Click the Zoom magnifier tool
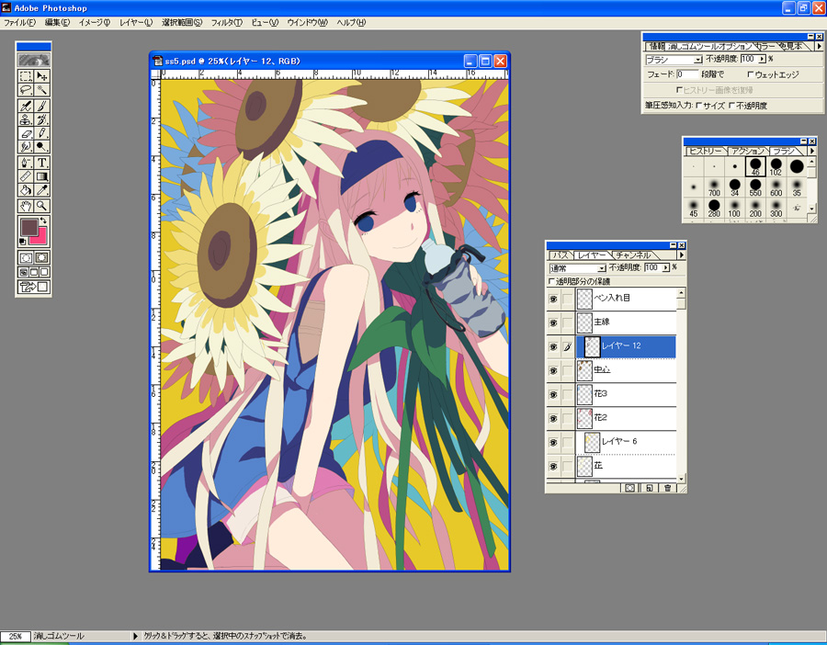This screenshot has width=827, height=645. pos(41,205)
